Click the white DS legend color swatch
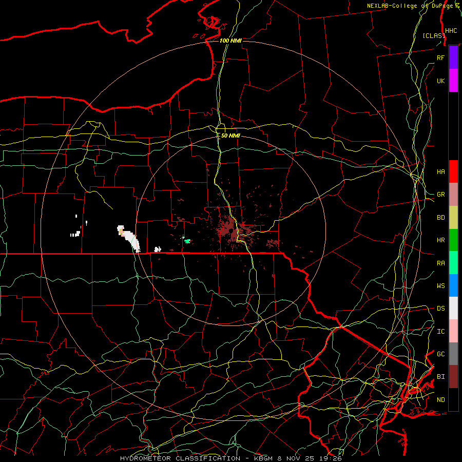This screenshot has height=462, width=462. [453, 308]
